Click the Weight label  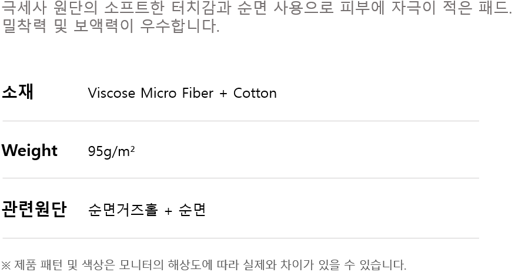pyautogui.click(x=29, y=151)
